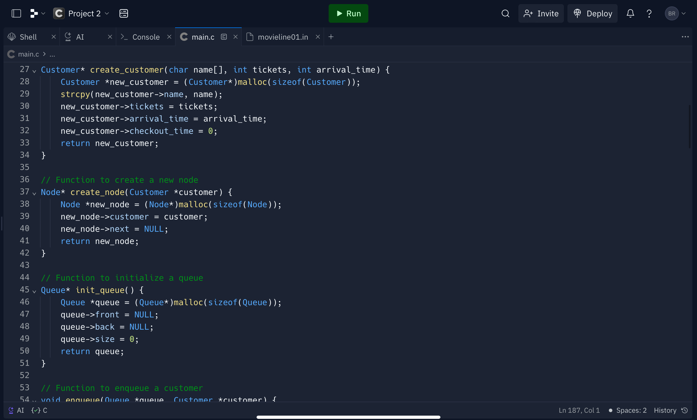This screenshot has height=420, width=697.
Task: Open the BR account dropdown
Action: coord(675,13)
